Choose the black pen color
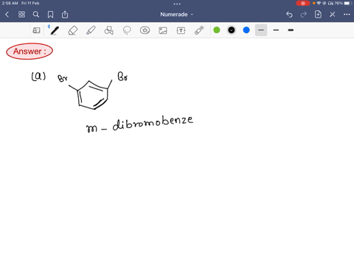 pos(232,30)
